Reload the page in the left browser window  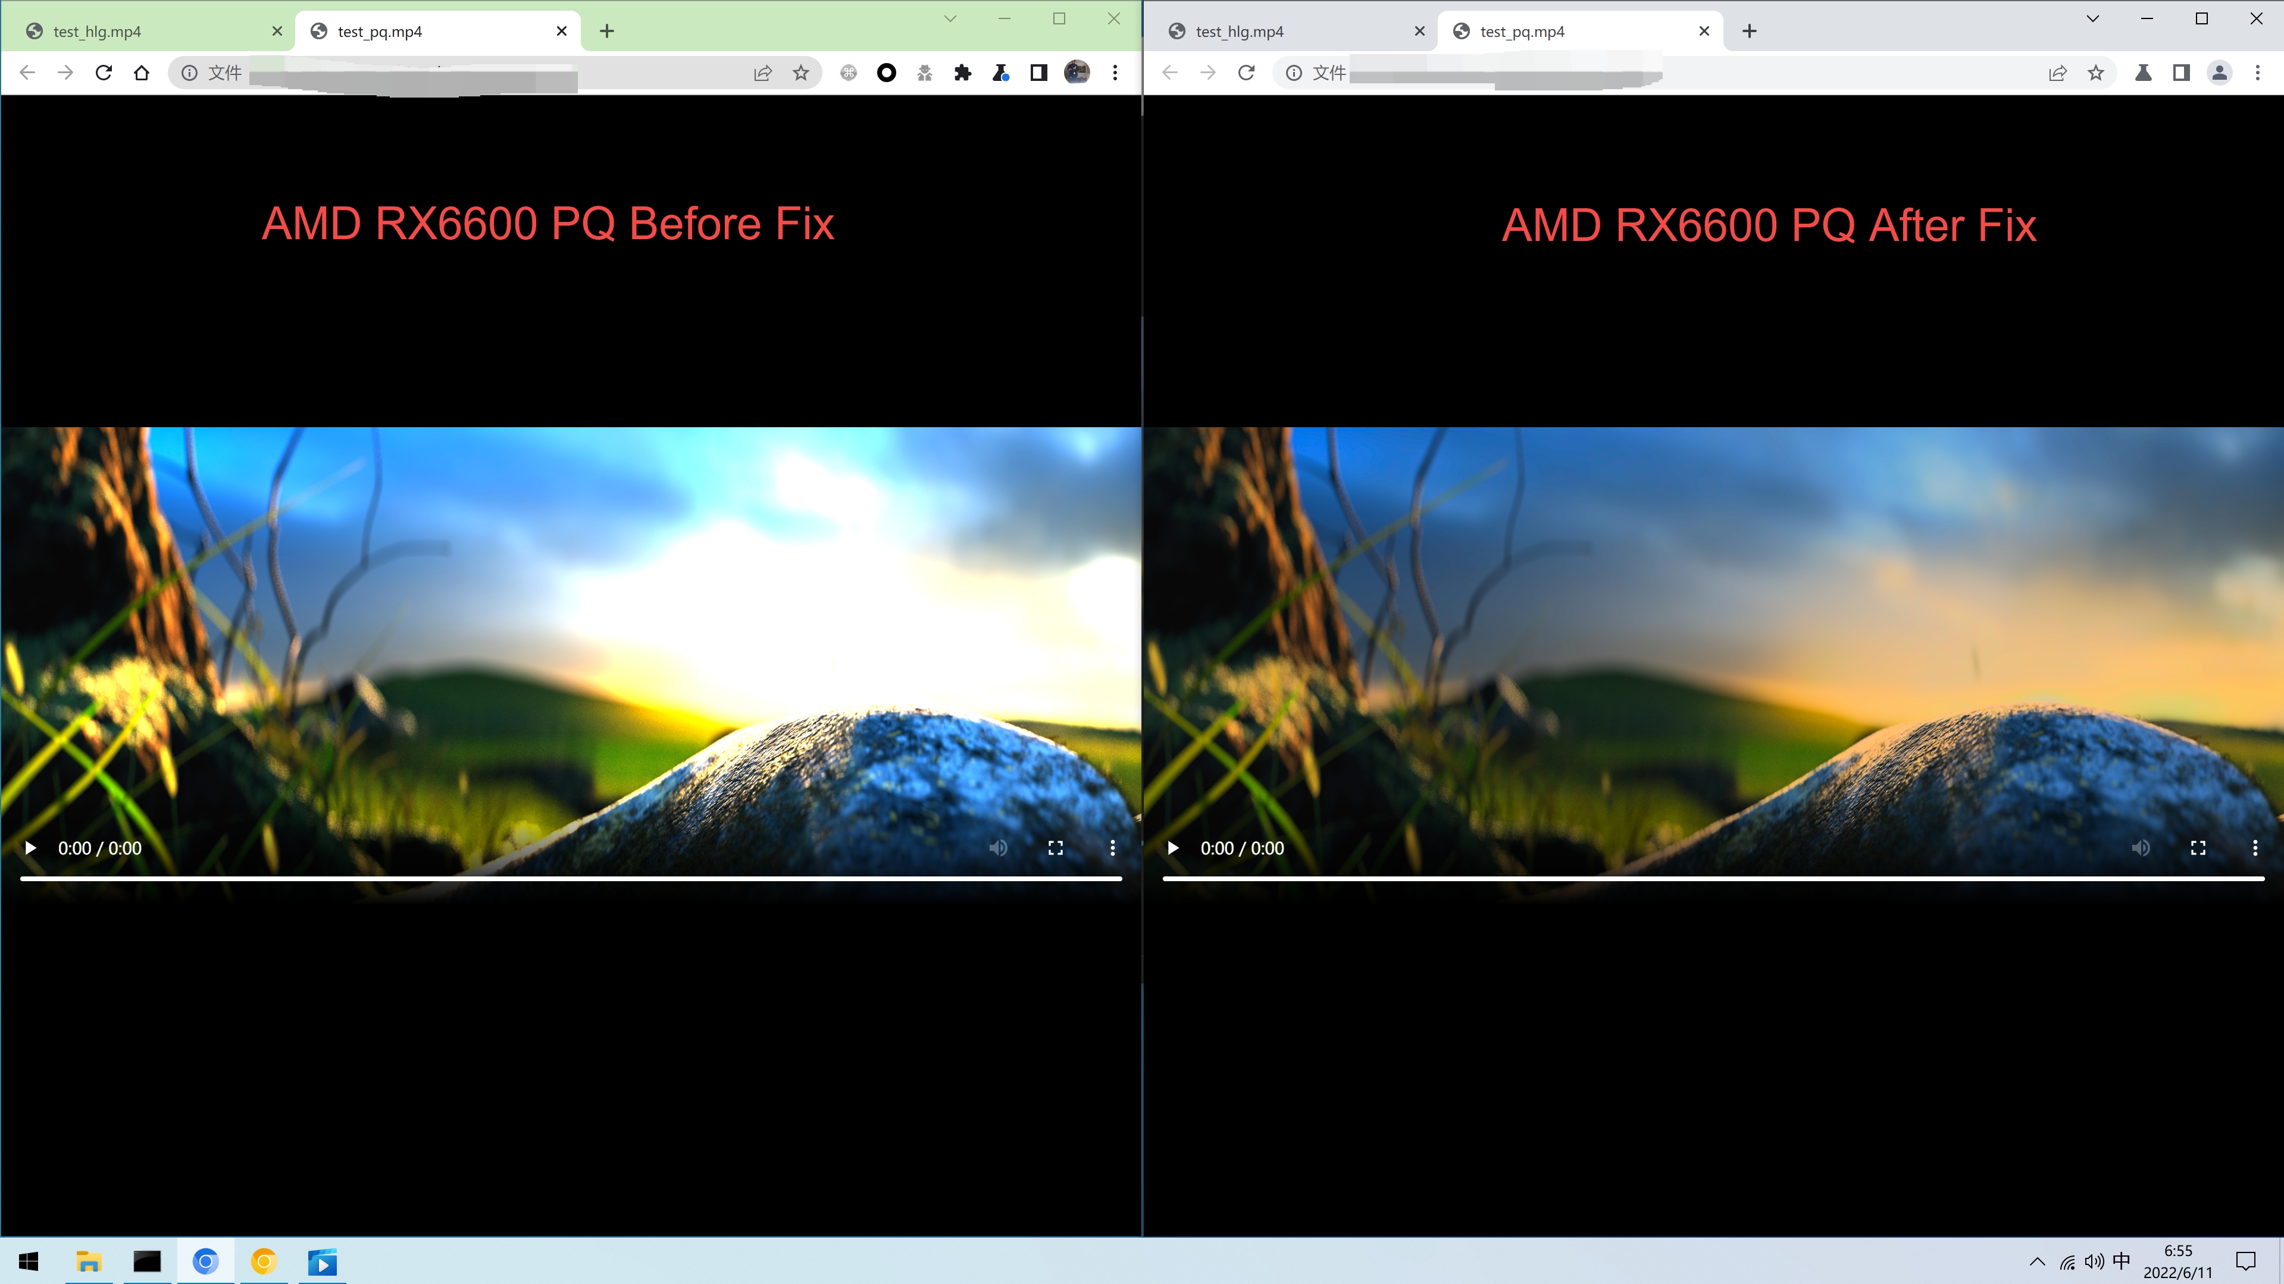coord(104,73)
